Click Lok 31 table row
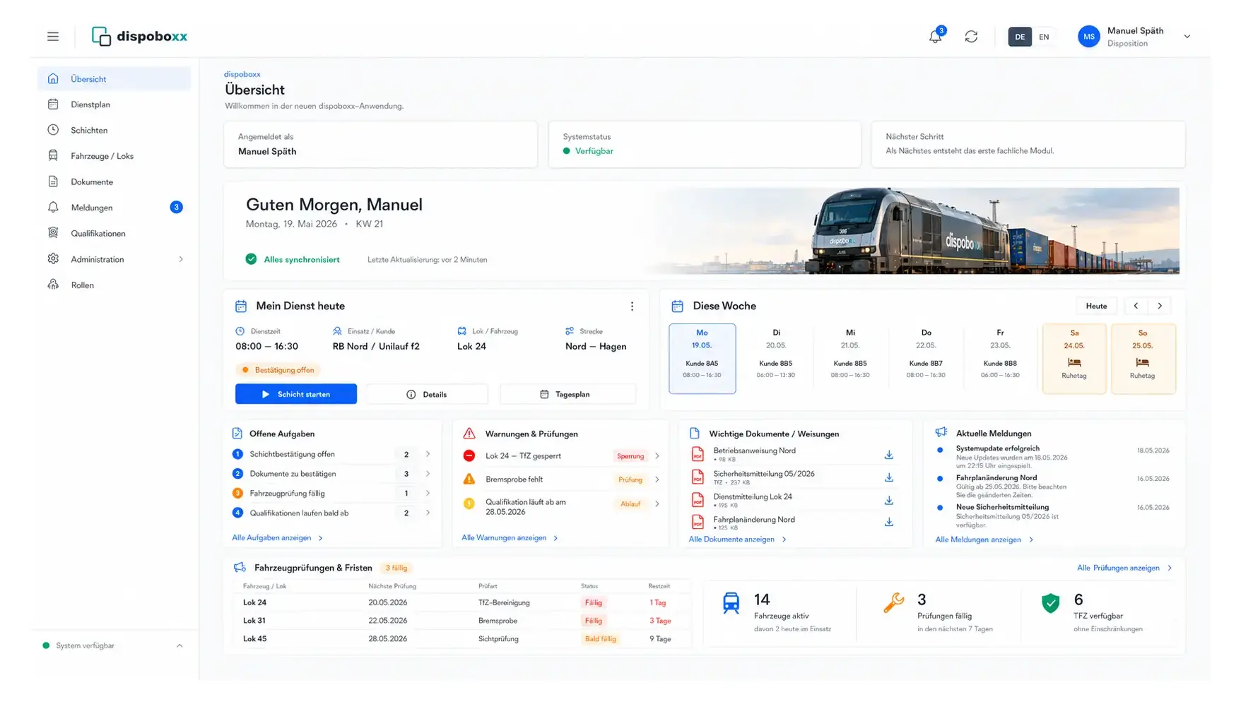The width and height of the screenshot is (1241, 704). click(462, 621)
